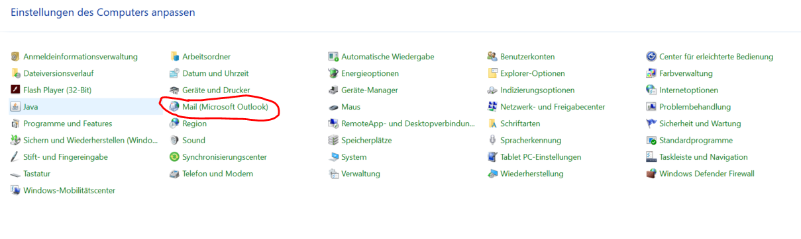Open the Sicherheit und Wartung flag icon
Screen dimensions: 801x239
(652, 123)
